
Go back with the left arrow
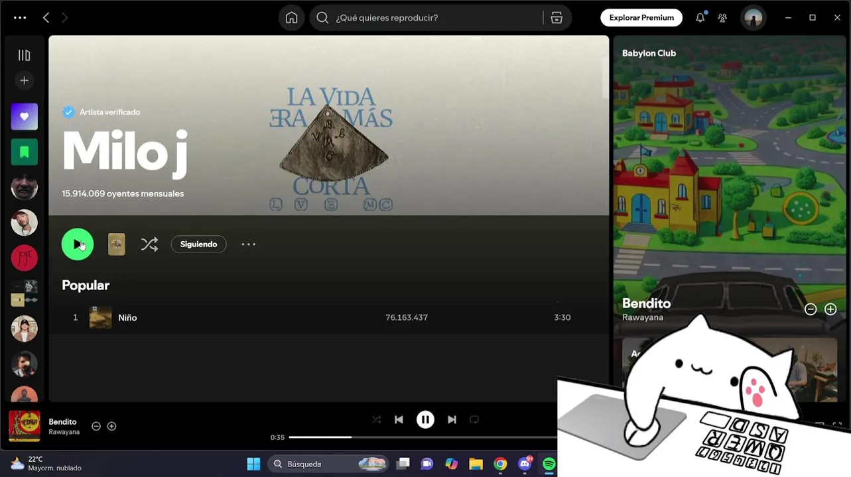pyautogui.click(x=46, y=18)
